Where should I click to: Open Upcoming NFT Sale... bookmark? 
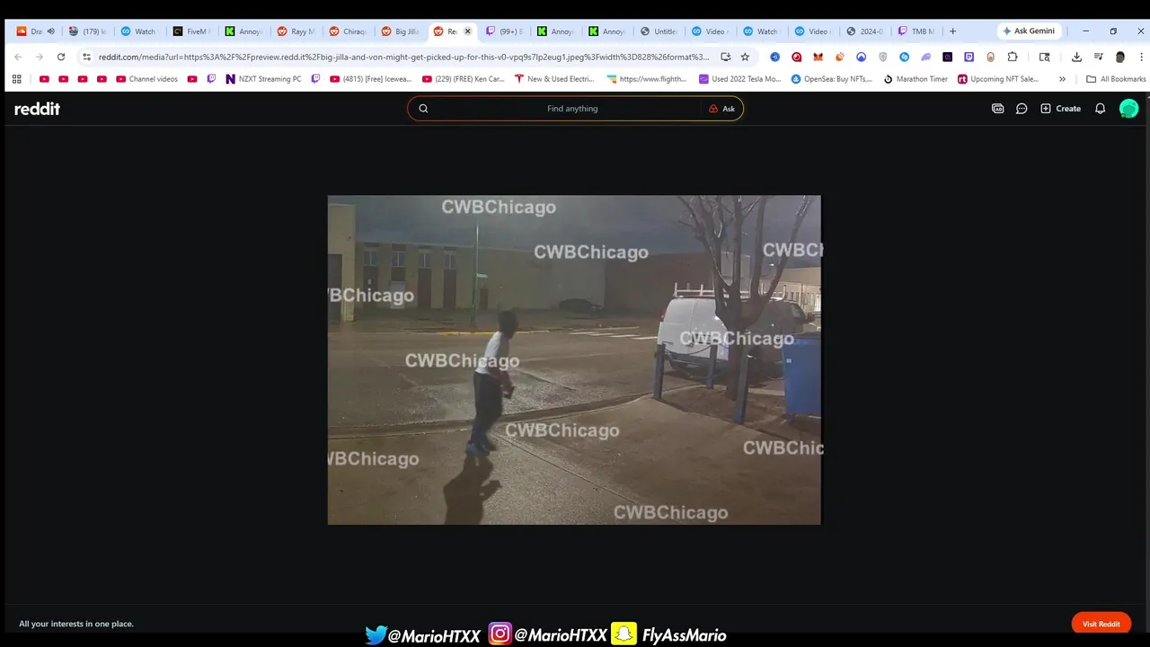997,79
